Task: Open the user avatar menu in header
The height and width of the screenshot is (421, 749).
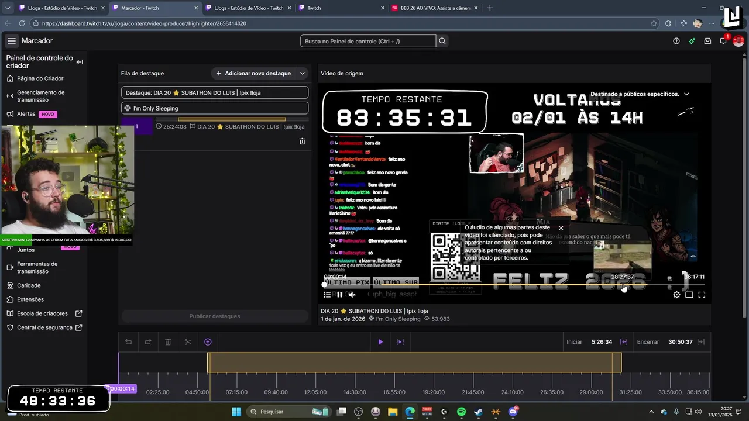Action: (x=738, y=41)
